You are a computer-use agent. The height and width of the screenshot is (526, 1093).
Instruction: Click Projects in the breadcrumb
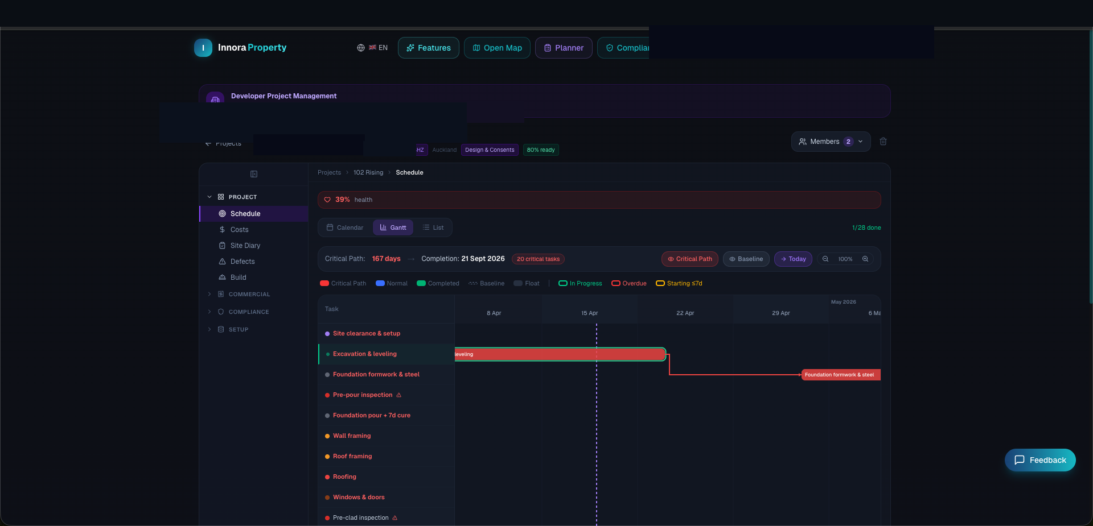pos(329,172)
